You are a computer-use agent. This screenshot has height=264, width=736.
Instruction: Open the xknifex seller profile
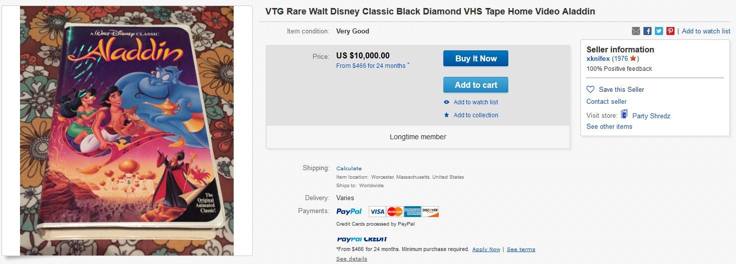pos(598,58)
